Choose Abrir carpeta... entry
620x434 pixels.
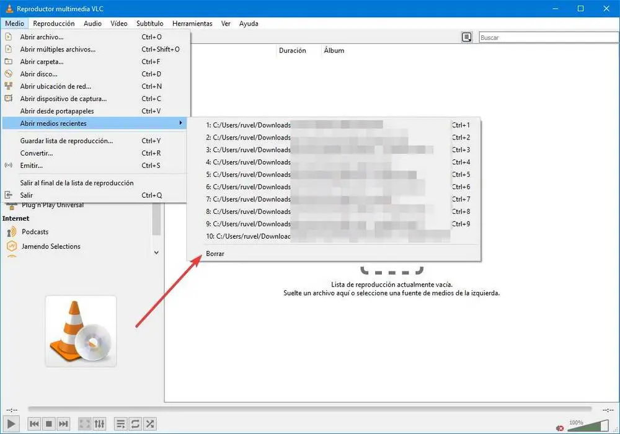pyautogui.click(x=95, y=61)
